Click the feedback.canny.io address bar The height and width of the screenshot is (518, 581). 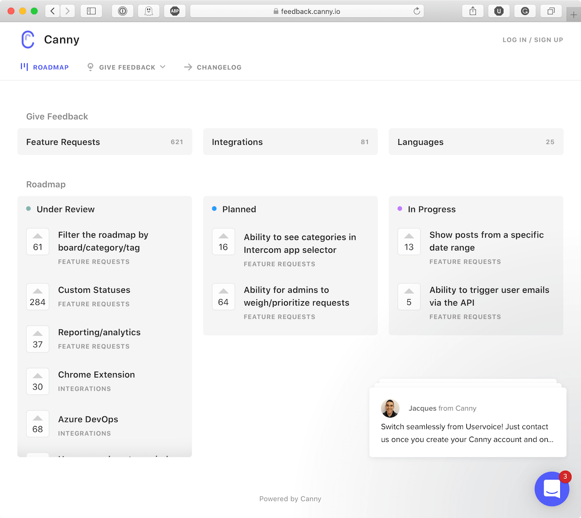(x=307, y=11)
